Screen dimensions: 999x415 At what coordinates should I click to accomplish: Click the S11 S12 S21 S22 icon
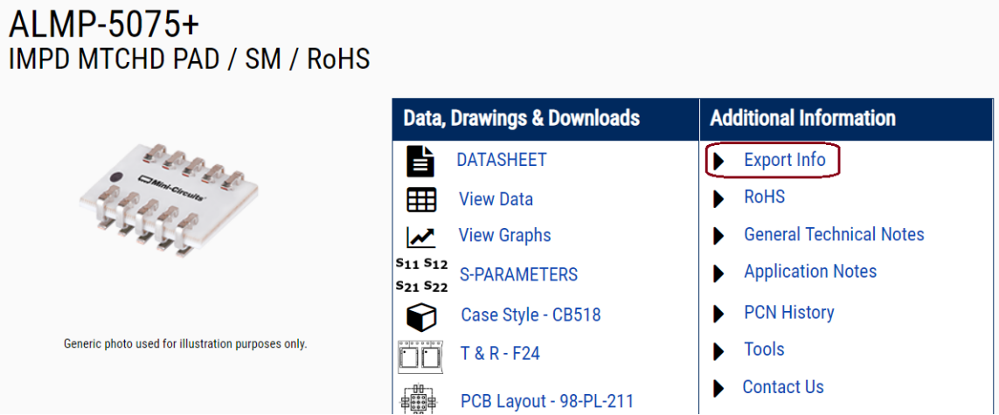click(x=421, y=275)
